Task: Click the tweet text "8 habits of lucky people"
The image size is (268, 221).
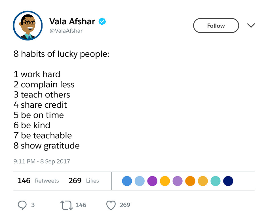Action: (x=61, y=54)
